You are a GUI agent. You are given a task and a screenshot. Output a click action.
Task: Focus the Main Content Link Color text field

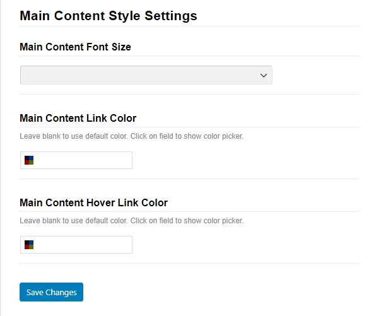click(76, 160)
